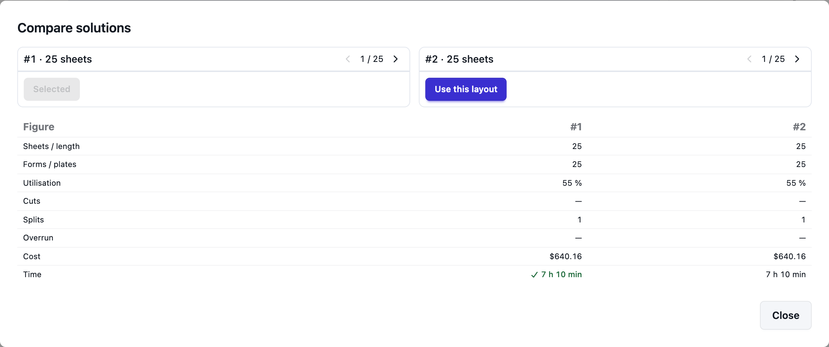Viewport: 829px width, 347px height.
Task: Go to next sheet in solution #1
Action: point(395,59)
